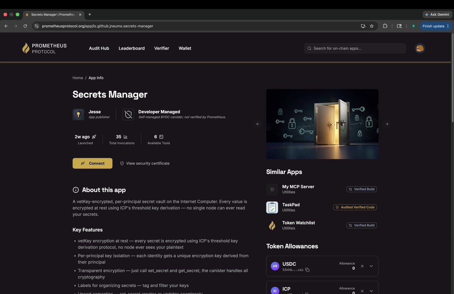The height and width of the screenshot is (294, 454).
Task: Click My MCP Server placeholder icon
Action: 272,189
